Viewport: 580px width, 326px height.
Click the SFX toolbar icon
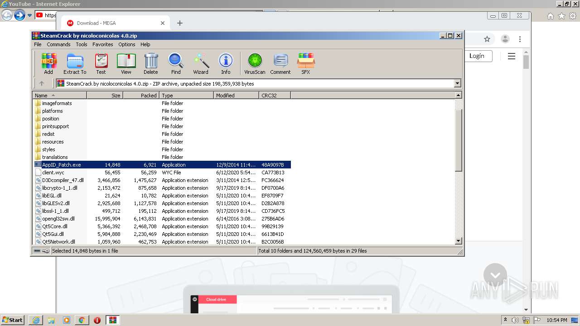[x=306, y=63]
